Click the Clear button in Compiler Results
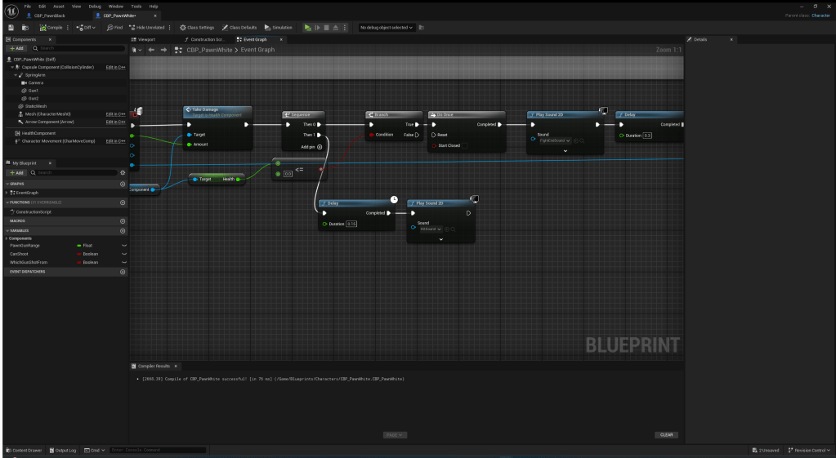836x458 pixels. [666, 434]
